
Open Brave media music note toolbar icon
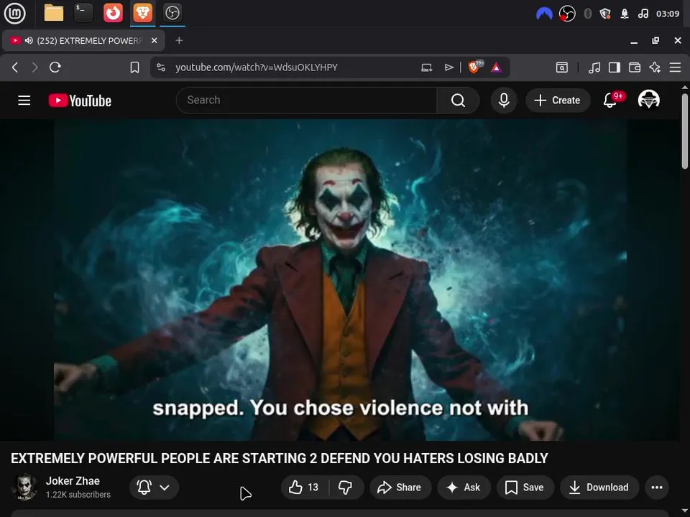[x=594, y=67]
